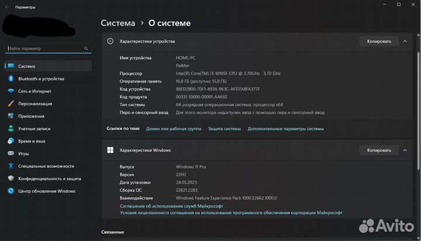The image size is (421, 241).
Task: Open the Система category icon
Action: [x=11, y=66]
